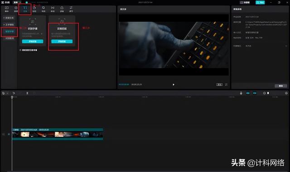Select Smart Subtitles in left sidebar

[10, 32]
